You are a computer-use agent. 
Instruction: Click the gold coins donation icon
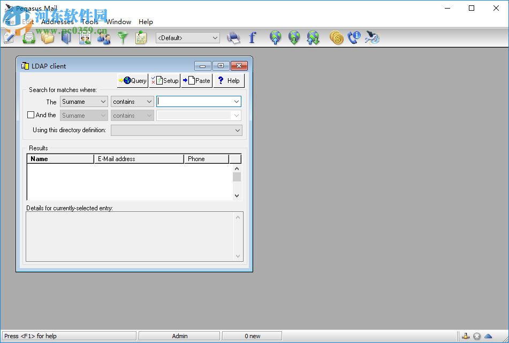tap(336, 37)
